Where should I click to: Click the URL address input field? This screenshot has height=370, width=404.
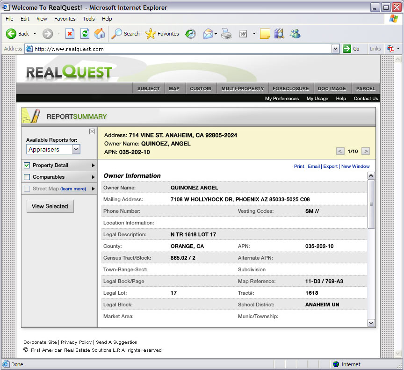coord(179,49)
